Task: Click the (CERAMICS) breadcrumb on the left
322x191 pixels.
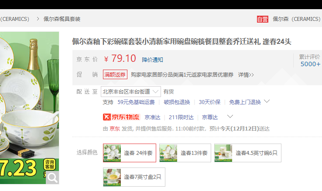Action: coord(14,19)
